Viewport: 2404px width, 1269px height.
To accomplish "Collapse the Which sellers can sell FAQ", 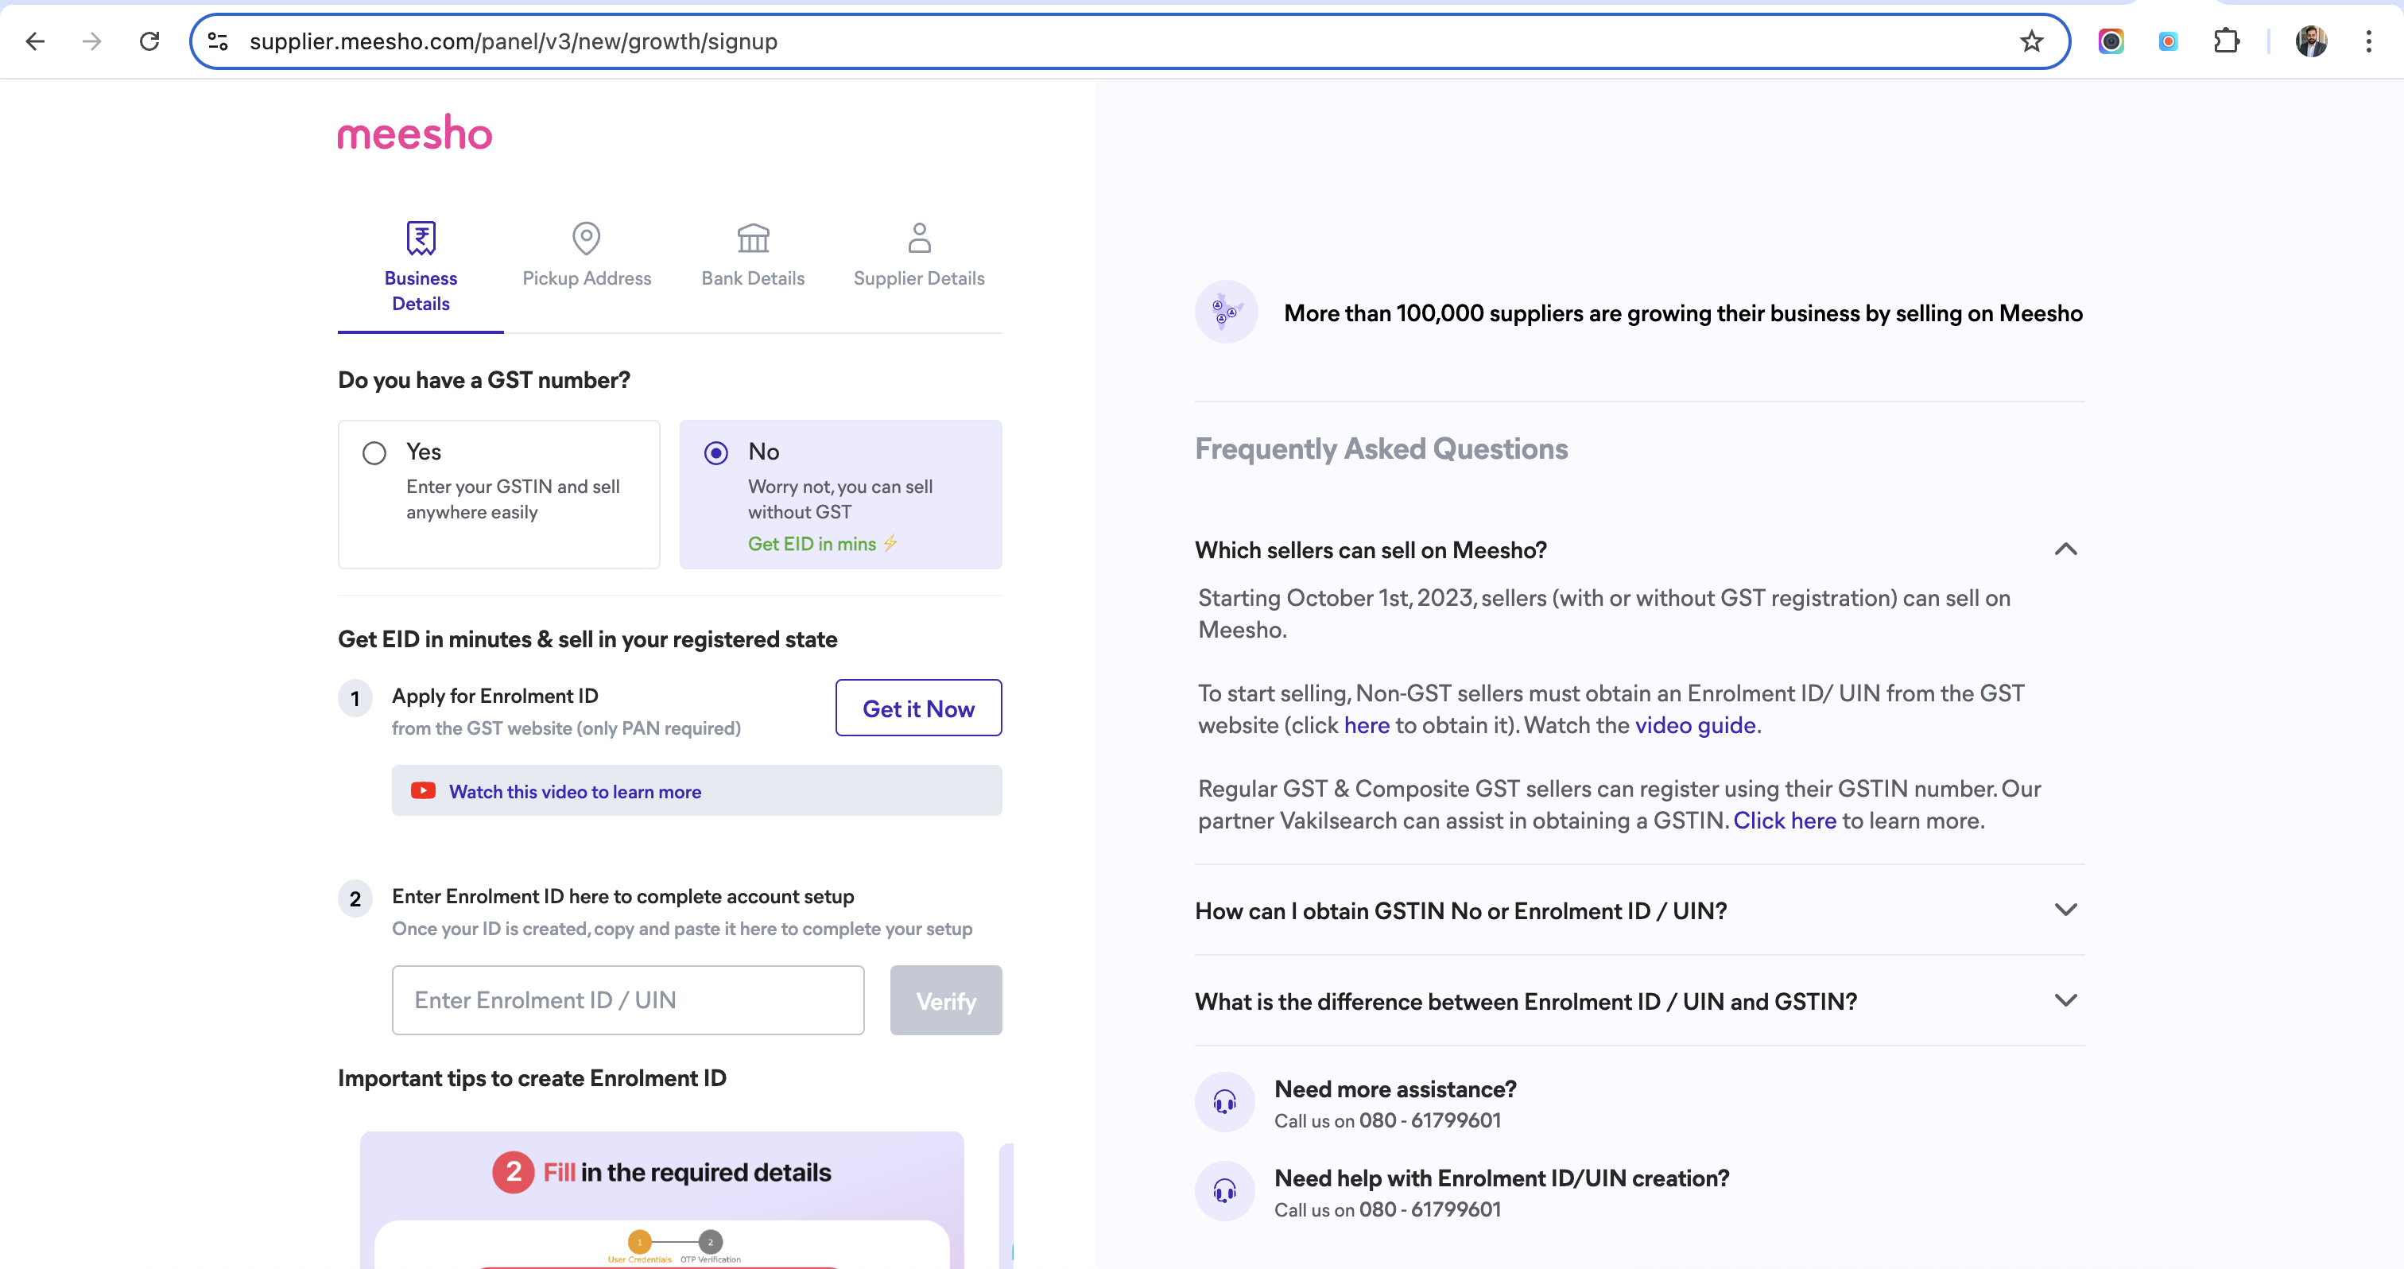I will point(2065,549).
